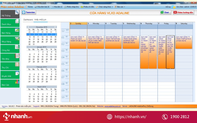Go to previous month in mini calendar
Image resolution: width=197 pixels, height=123 pixels.
point(28,27)
